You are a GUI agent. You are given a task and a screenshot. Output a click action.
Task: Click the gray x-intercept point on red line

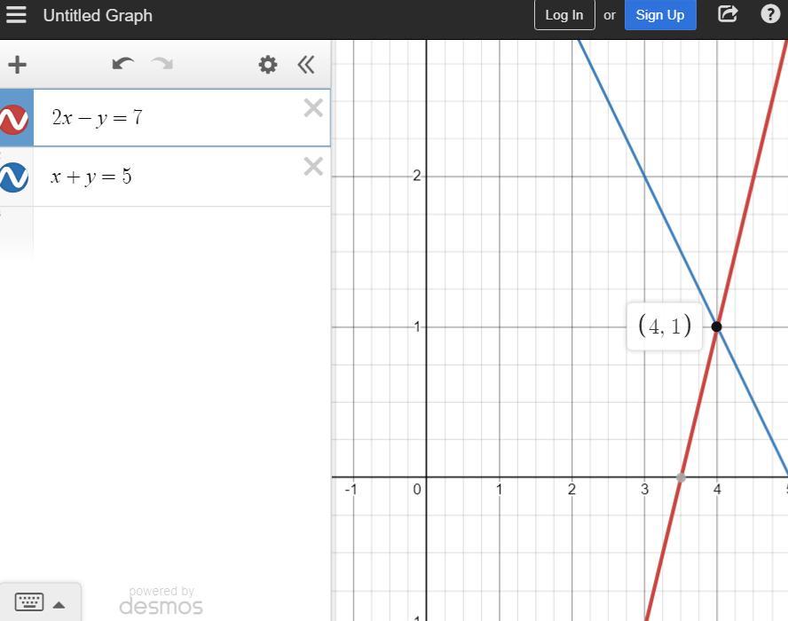pos(681,476)
